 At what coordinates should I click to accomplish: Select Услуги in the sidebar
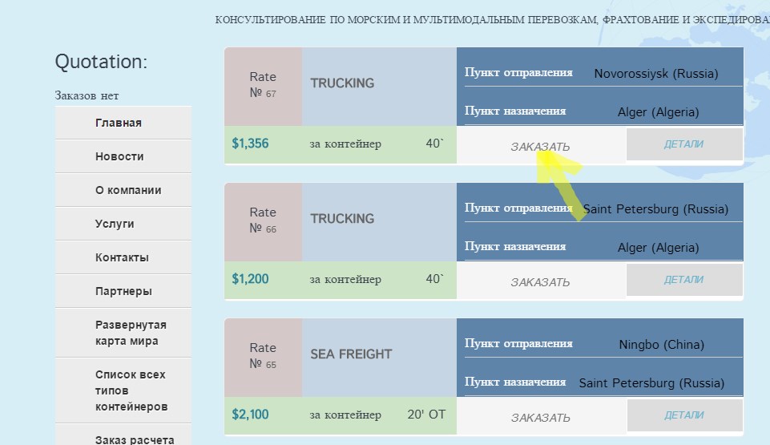(115, 224)
